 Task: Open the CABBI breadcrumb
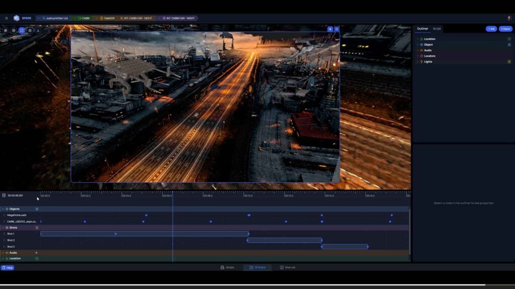coord(84,19)
